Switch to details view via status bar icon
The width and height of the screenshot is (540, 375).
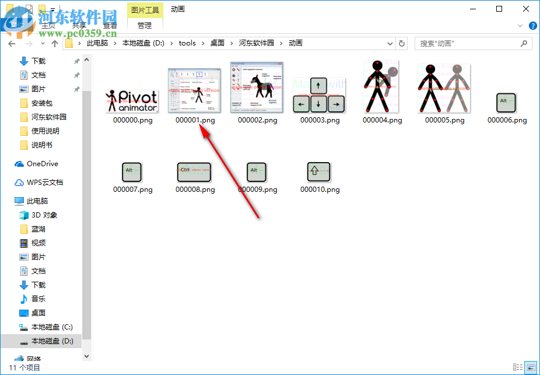pyautogui.click(x=518, y=367)
